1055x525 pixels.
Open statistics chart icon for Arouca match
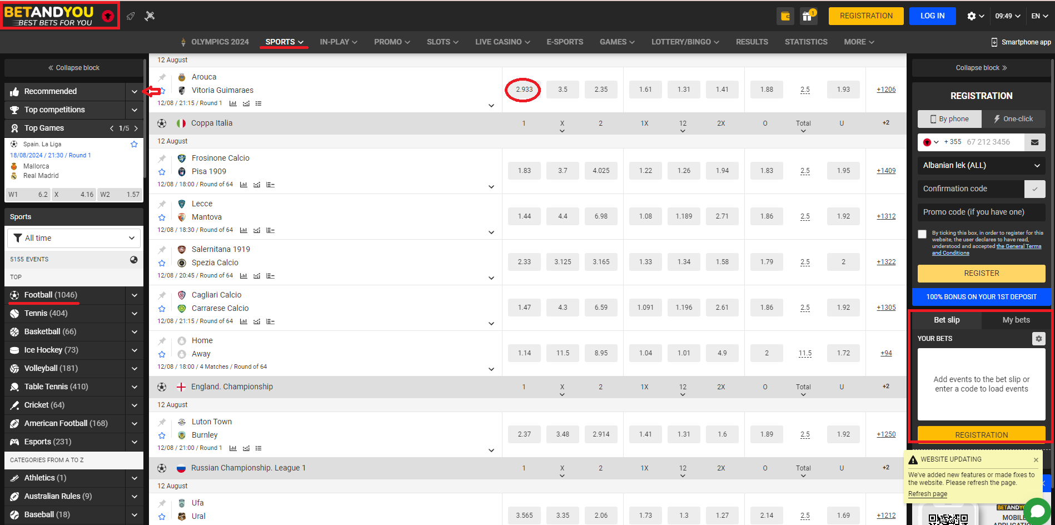(x=233, y=103)
